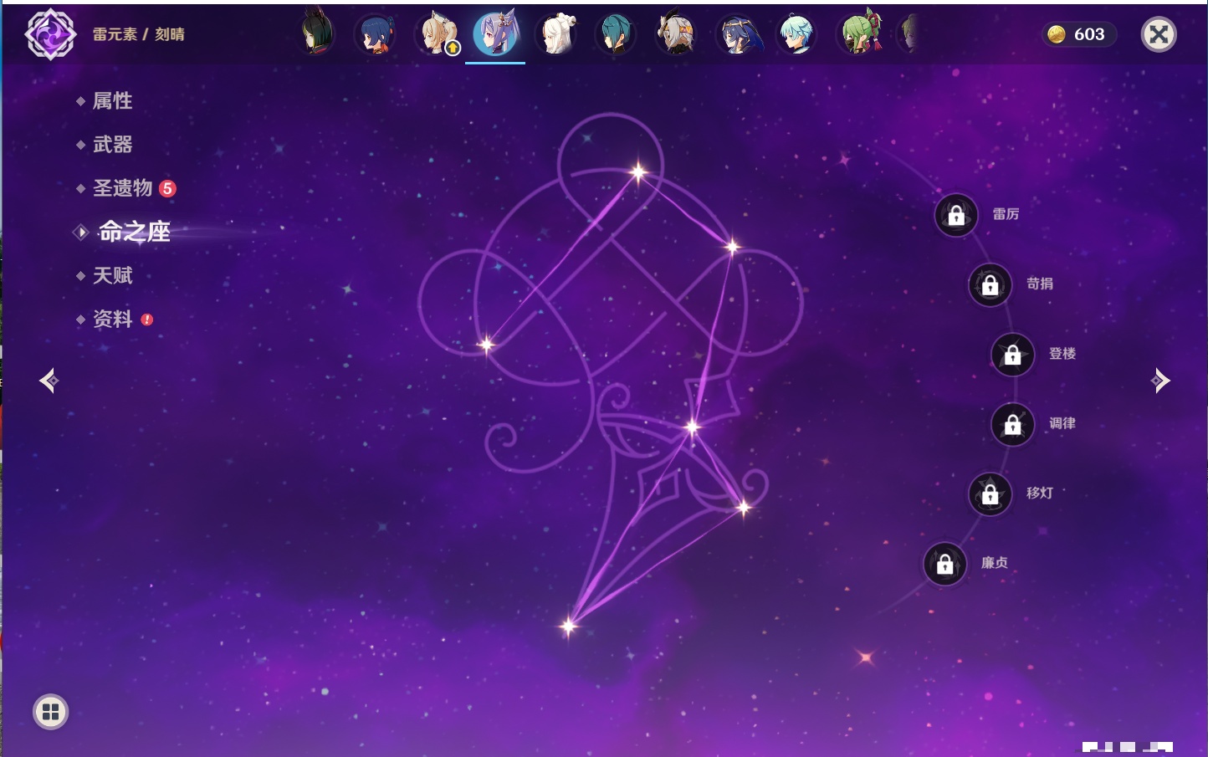Click the red exclamation badge beside 资料
This screenshot has height=757, width=1208.
point(147,320)
